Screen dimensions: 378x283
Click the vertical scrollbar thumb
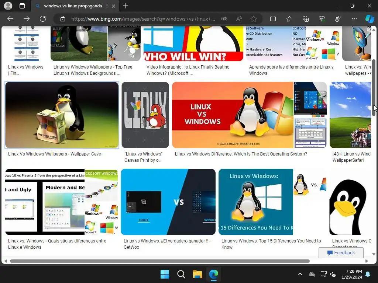[x=374, y=87]
